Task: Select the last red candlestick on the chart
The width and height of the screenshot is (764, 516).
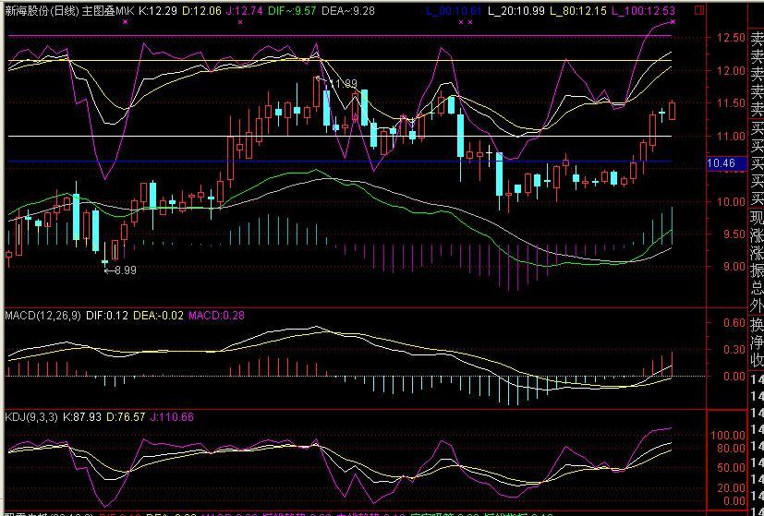Action: (672, 110)
